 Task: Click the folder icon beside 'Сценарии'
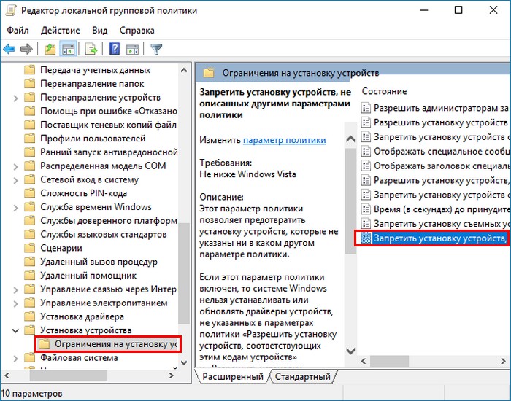click(x=30, y=249)
